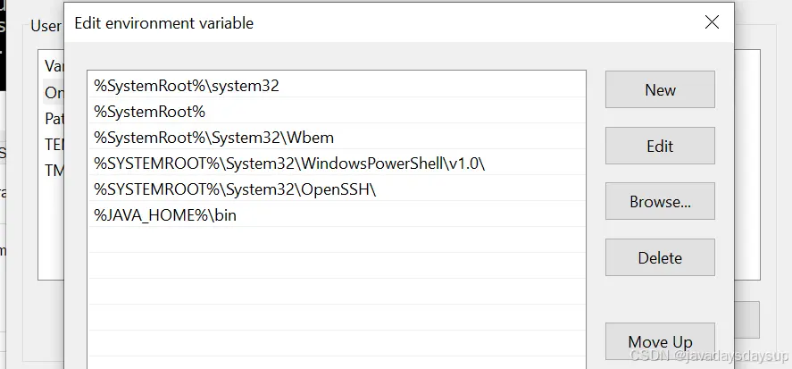792x369 pixels.
Task: Select the partially hidden "Pat" variable row
Action: (x=54, y=118)
